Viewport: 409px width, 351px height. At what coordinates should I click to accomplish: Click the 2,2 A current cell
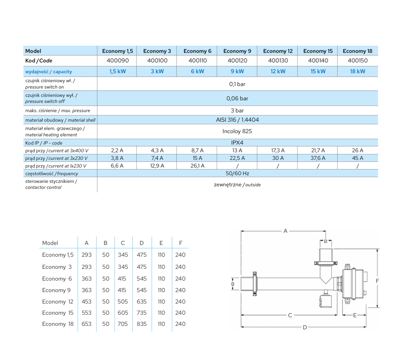coord(117,150)
